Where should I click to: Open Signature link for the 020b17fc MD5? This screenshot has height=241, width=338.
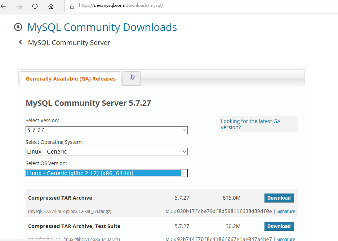286,211
